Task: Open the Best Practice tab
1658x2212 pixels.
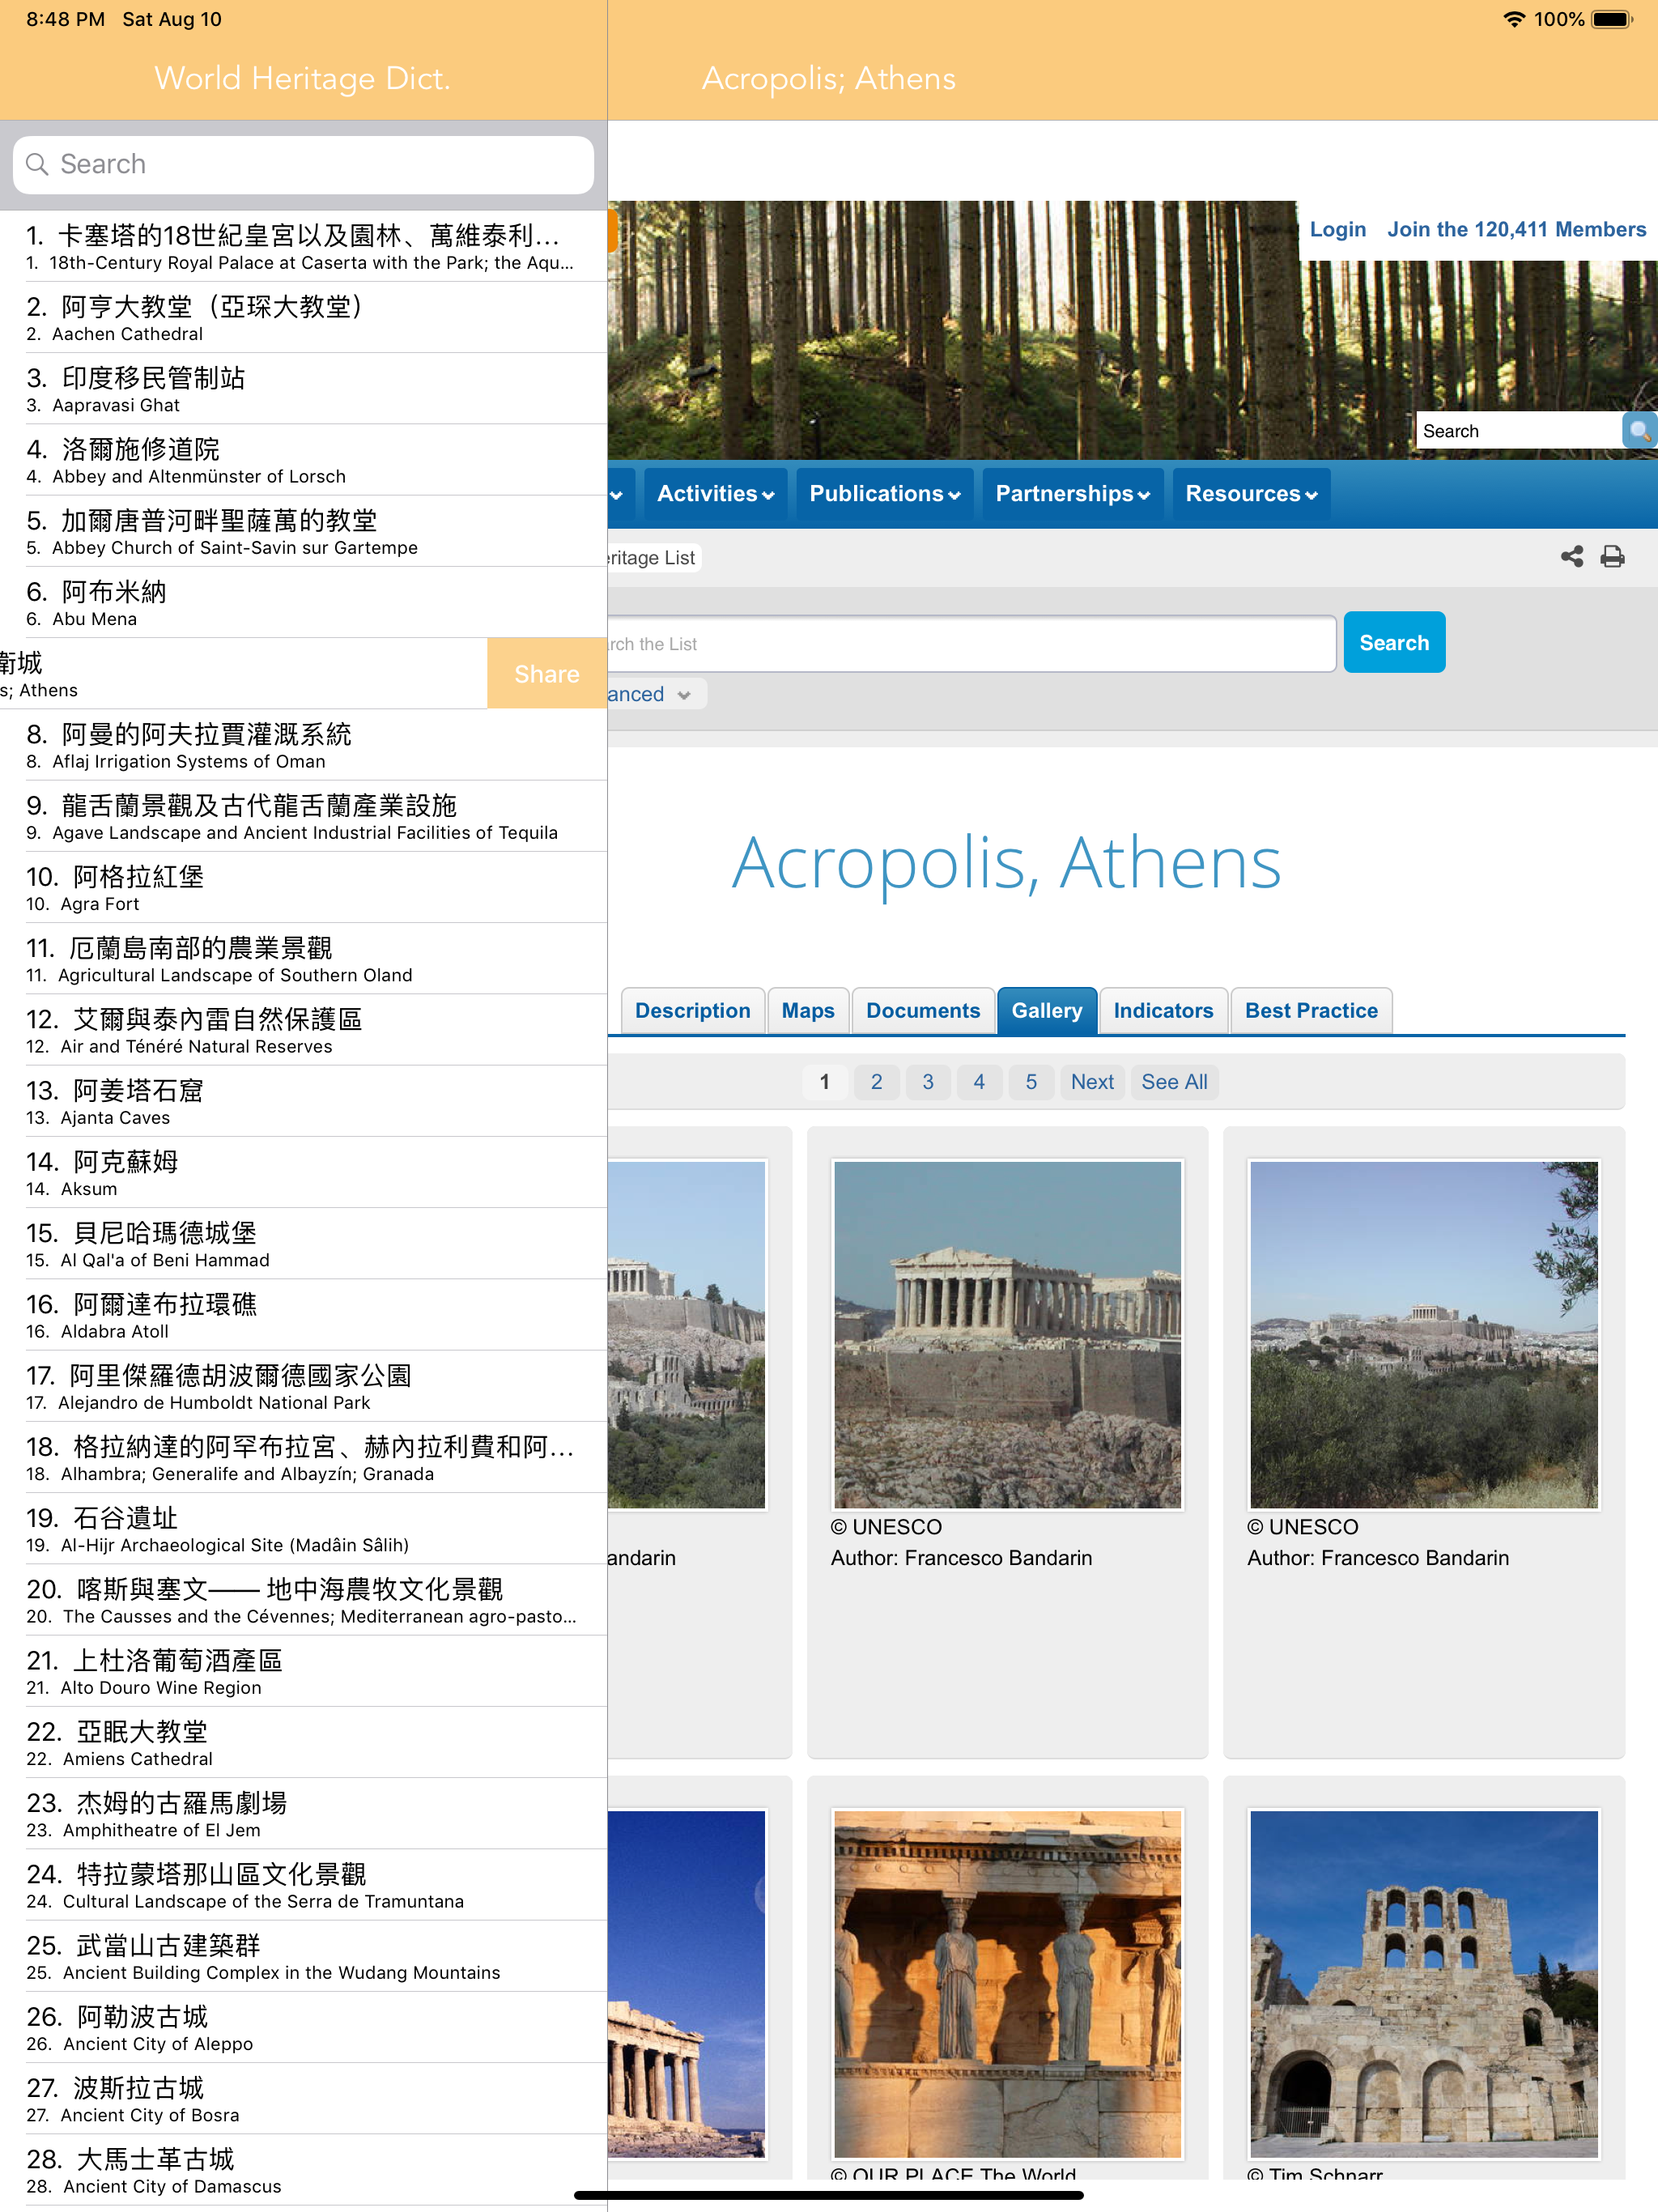Action: click(x=1311, y=1011)
